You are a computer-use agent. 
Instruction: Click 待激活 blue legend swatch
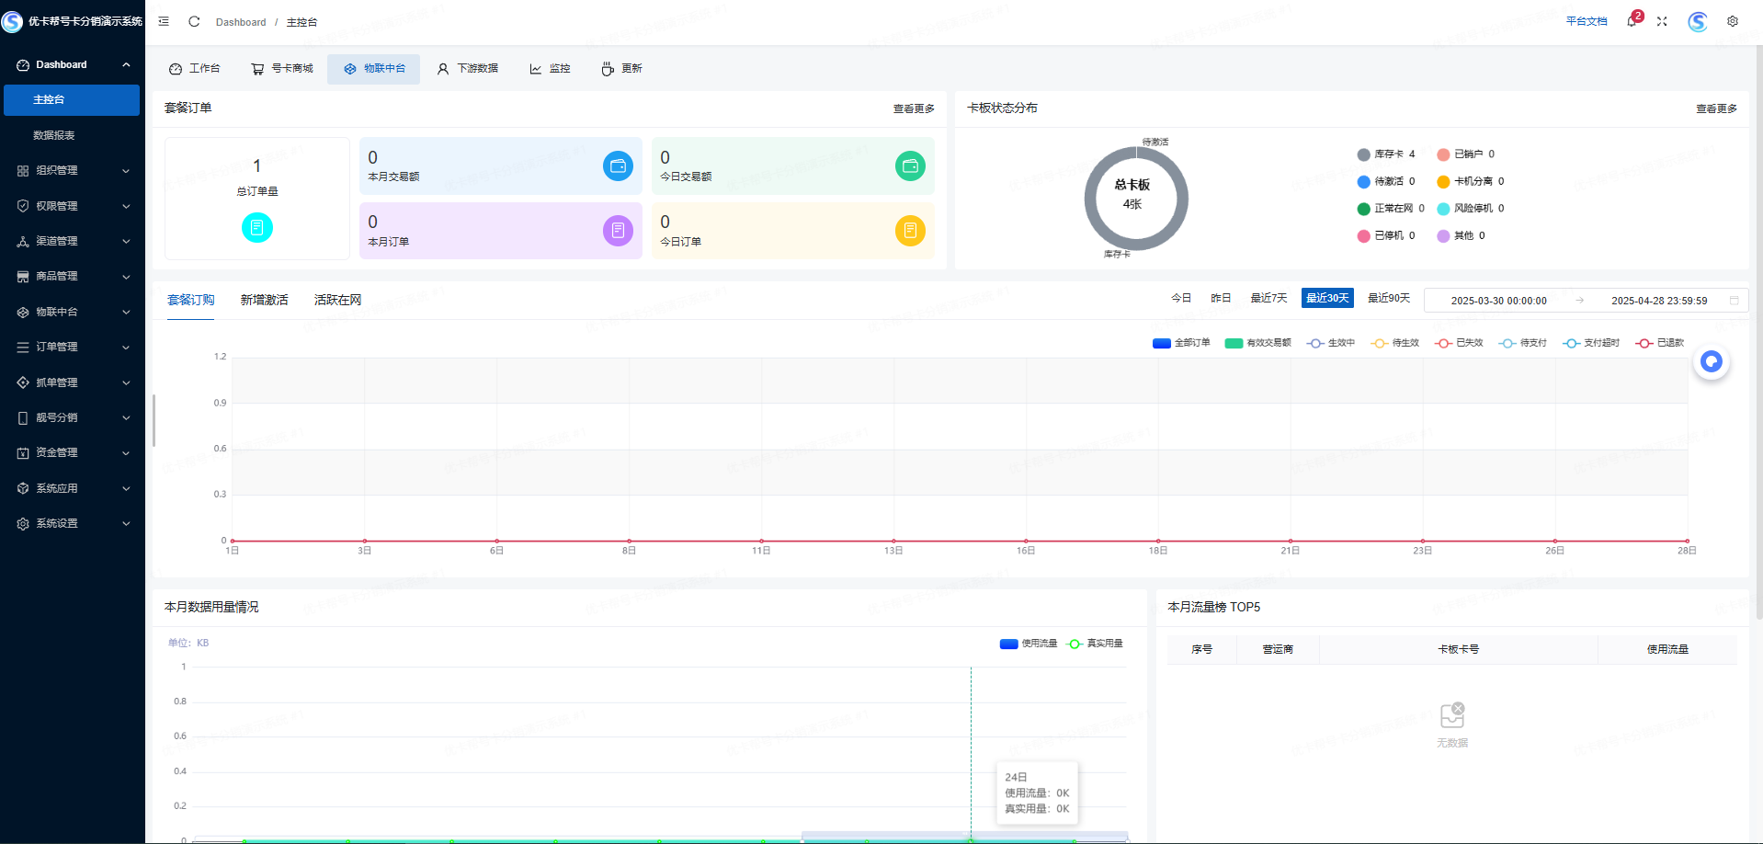pos(1364,182)
